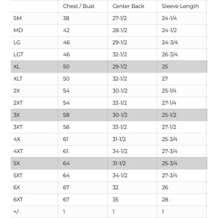Click the Center Back column header
Image resolution: width=218 pixels, height=218 pixels.
(x=128, y=6)
